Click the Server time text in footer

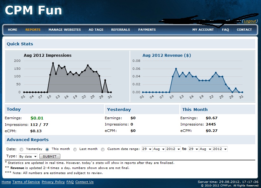[x=228, y=182]
